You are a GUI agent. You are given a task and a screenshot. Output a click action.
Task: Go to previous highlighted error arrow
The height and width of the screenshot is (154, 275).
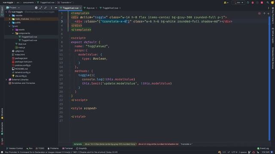[264, 13]
